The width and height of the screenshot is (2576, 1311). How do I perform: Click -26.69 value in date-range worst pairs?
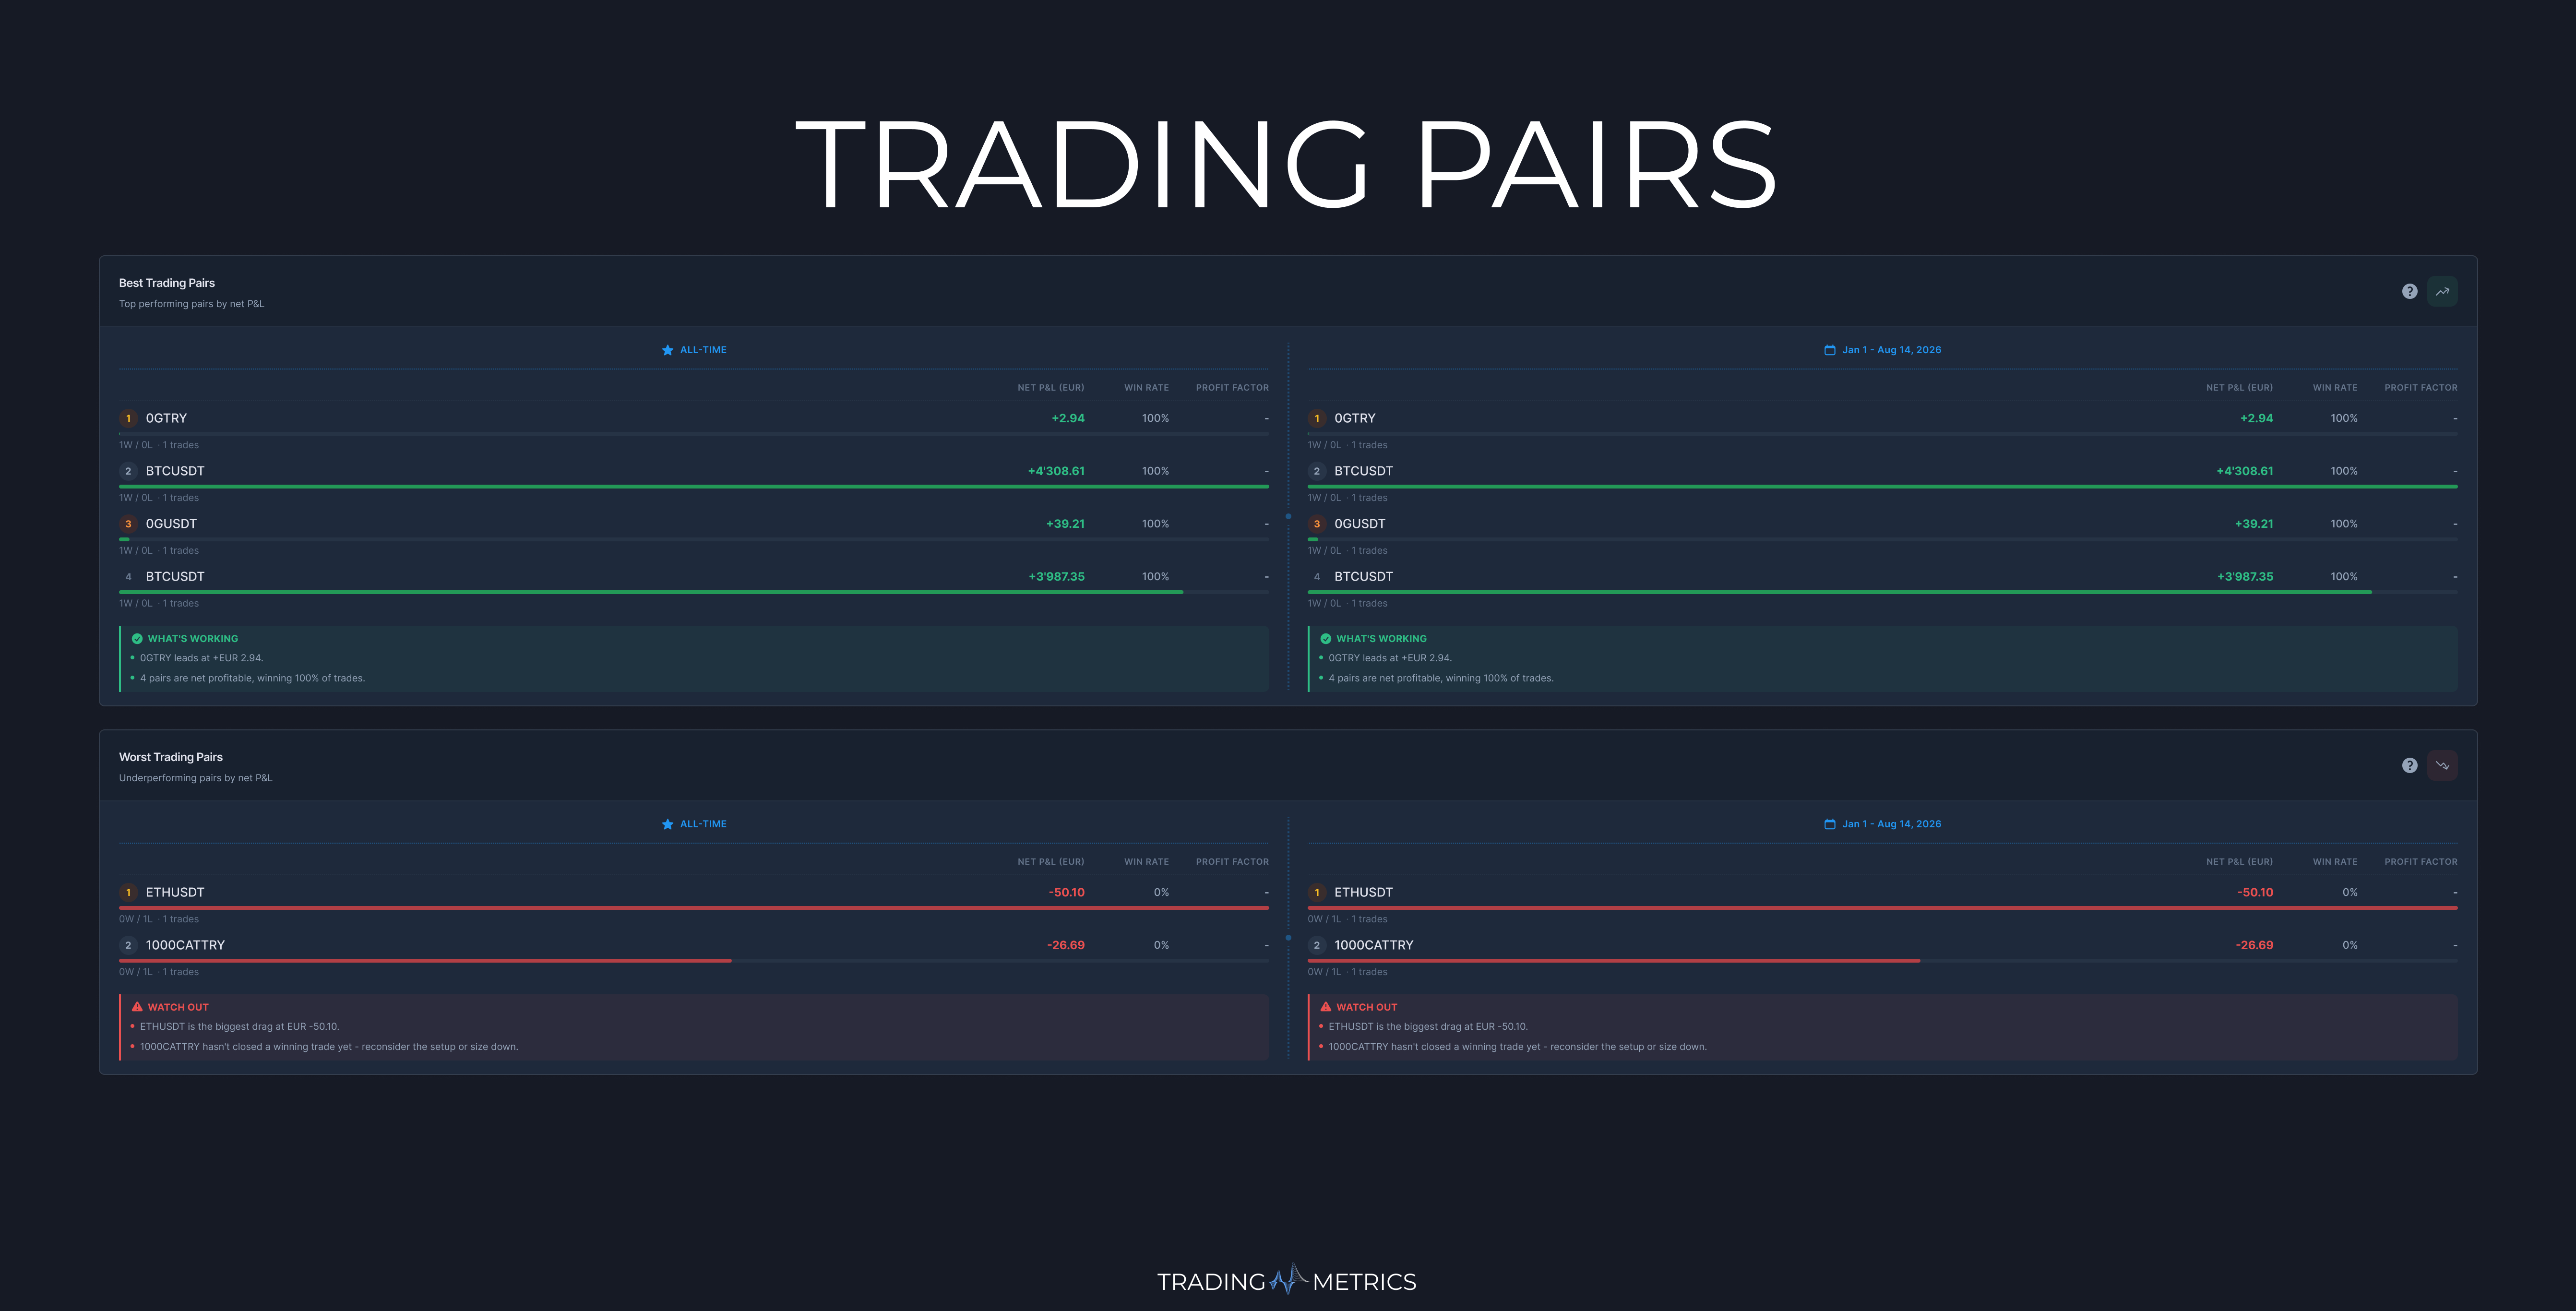(x=2255, y=945)
